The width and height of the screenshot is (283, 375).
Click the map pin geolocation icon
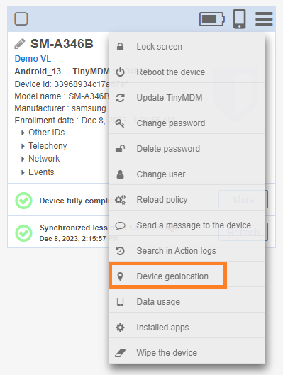point(120,276)
